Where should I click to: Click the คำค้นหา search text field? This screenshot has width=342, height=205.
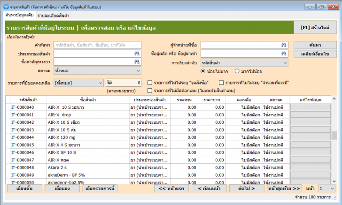coord(97,45)
